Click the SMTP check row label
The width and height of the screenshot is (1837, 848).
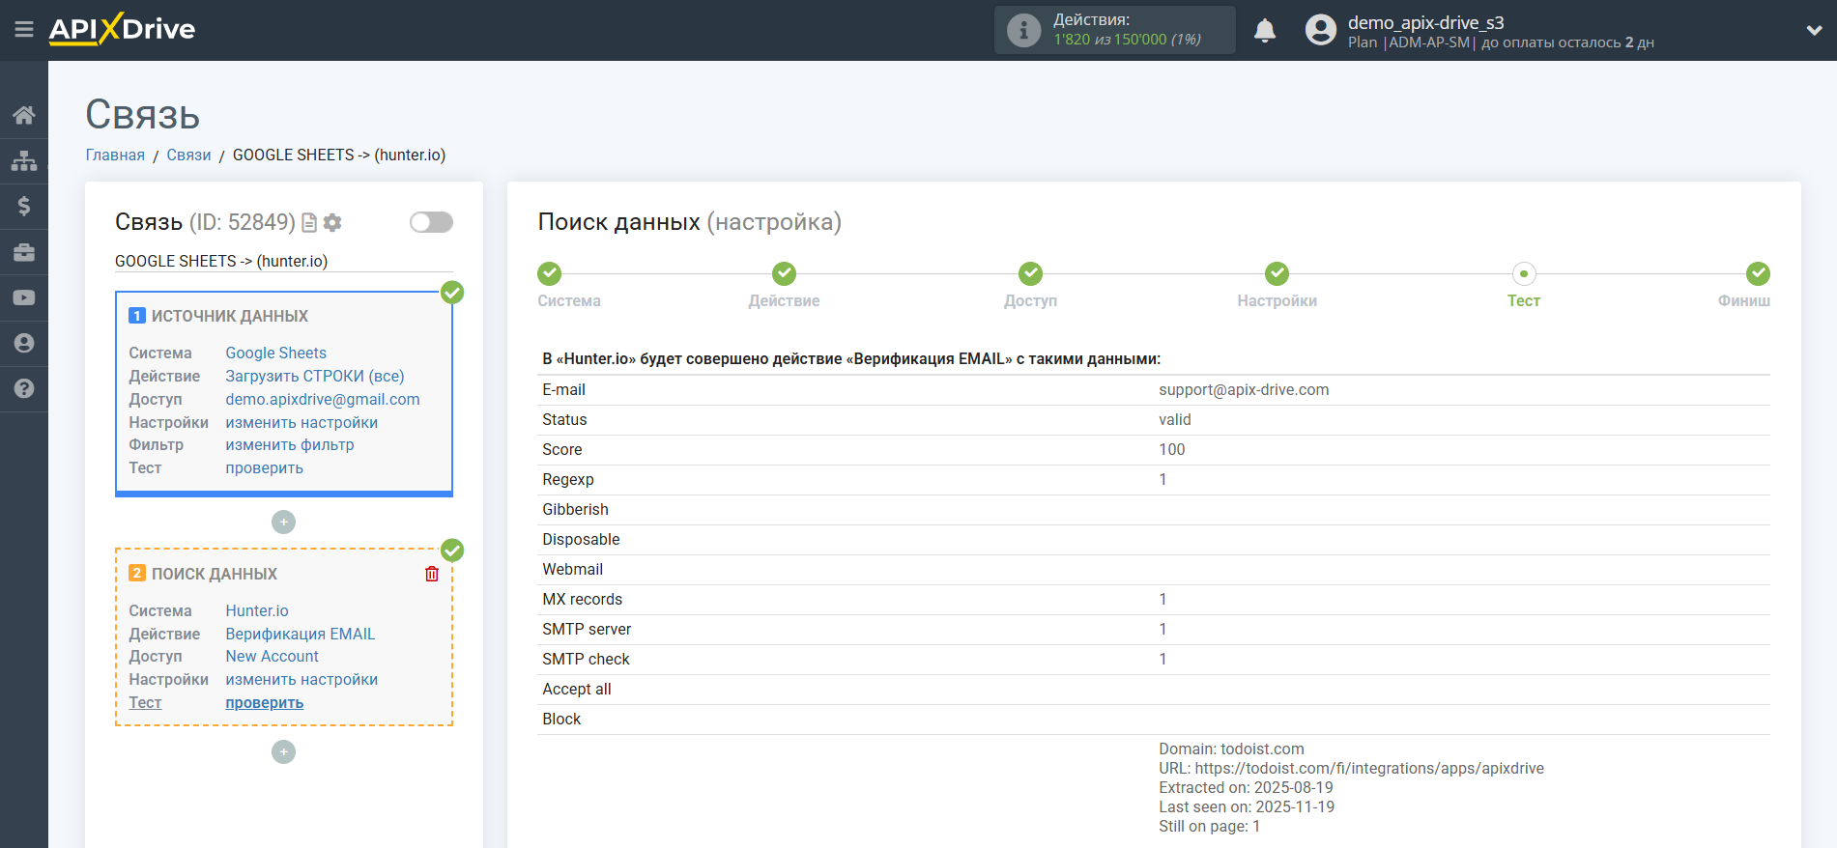(x=586, y=659)
